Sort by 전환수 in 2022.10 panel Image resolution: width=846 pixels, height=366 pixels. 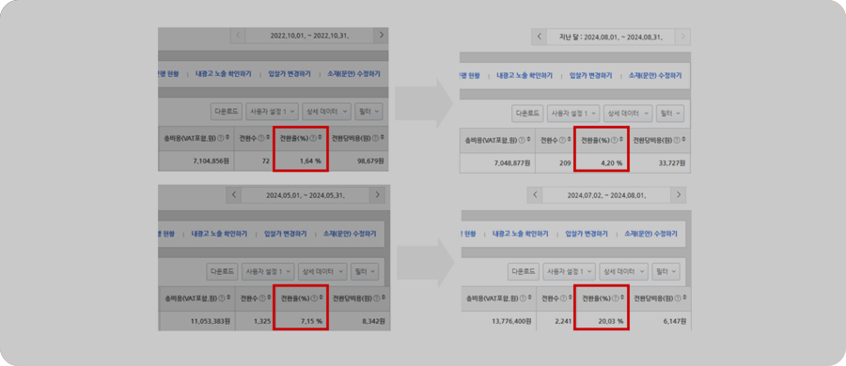tap(268, 137)
